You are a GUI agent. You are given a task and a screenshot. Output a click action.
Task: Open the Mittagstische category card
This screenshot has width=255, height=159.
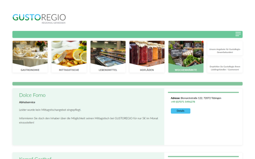tap(69, 57)
